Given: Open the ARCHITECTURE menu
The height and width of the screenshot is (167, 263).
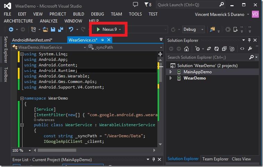Looking at the screenshot, I should [18, 21].
